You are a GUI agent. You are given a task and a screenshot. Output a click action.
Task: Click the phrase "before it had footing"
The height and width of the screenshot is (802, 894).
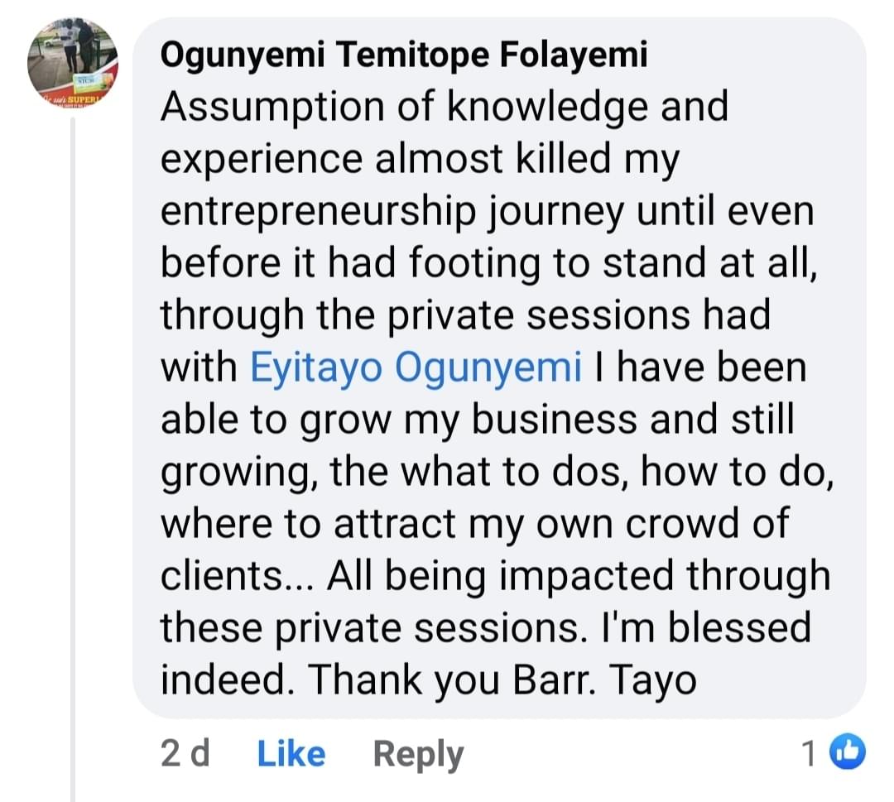[x=339, y=264]
